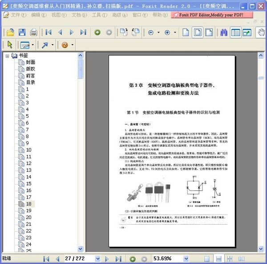This screenshot has width=267, height=264.
Task: Open search with binoculars icon
Action: pyautogui.click(x=224, y=33)
